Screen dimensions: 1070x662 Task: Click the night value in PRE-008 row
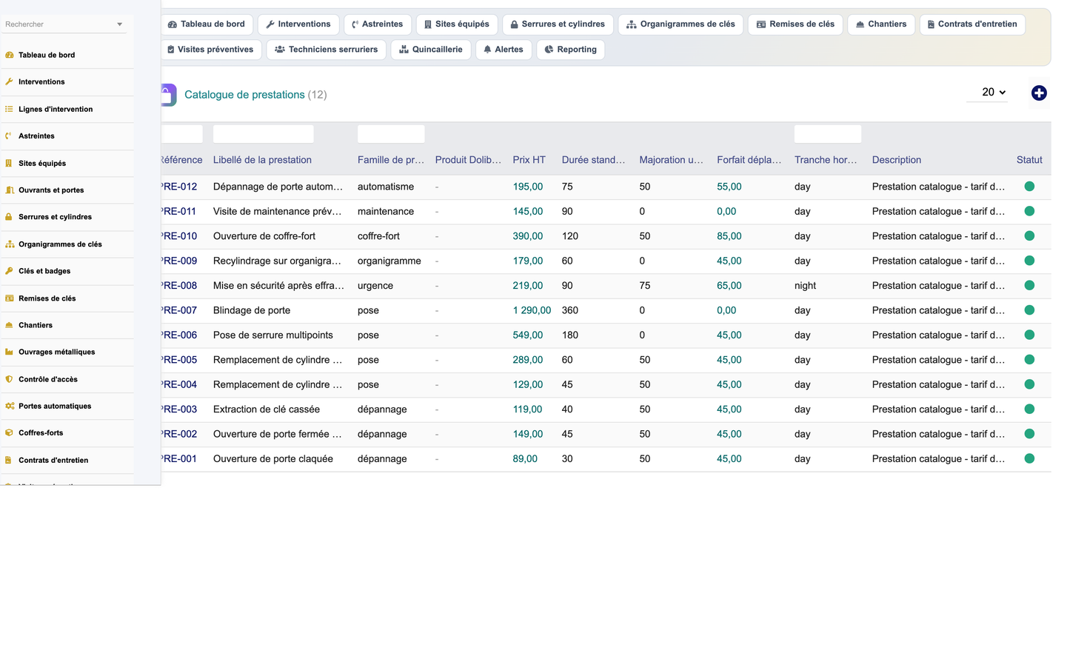pos(805,285)
